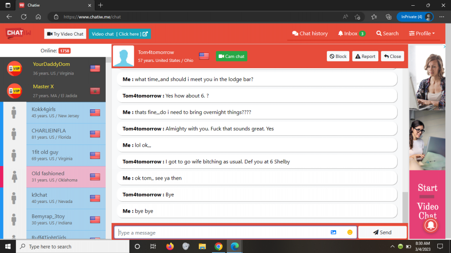Click the Search magnifier in top bar

click(387, 33)
